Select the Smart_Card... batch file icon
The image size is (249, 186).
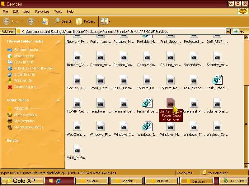pos(101,80)
